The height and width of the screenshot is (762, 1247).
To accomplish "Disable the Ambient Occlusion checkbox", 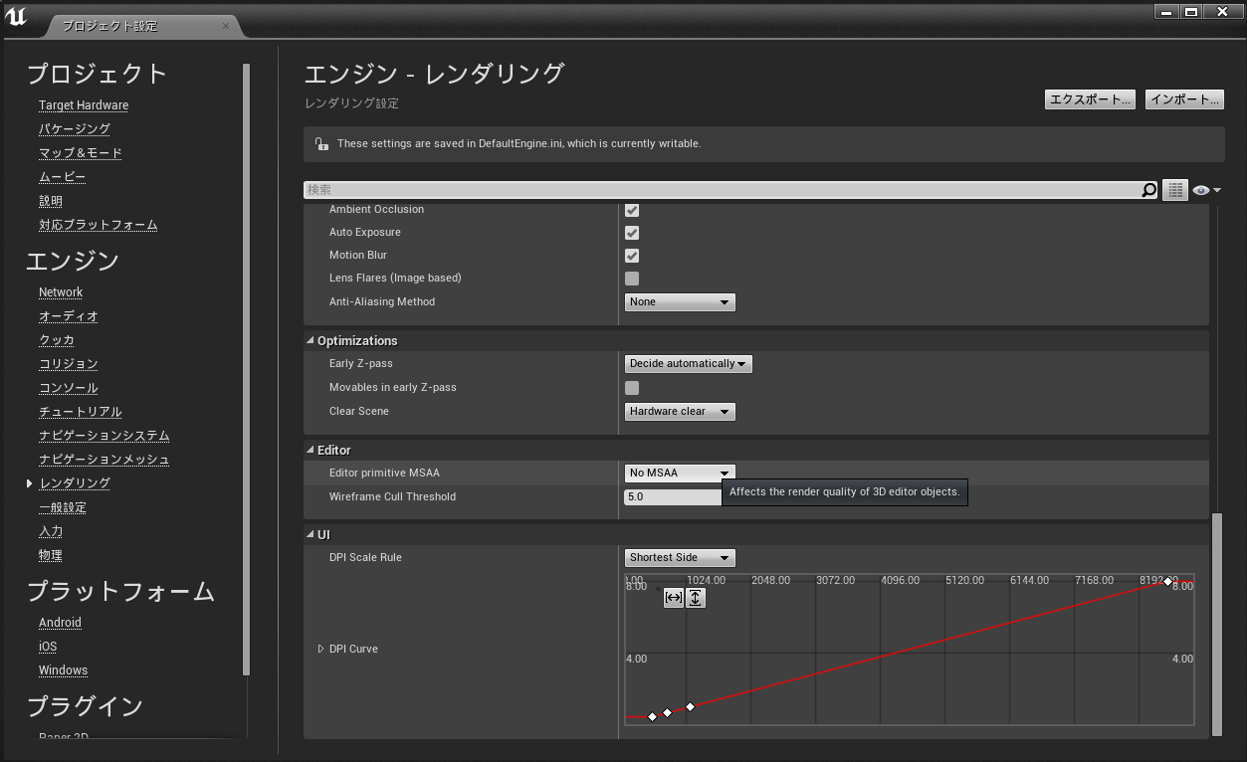I will point(632,210).
